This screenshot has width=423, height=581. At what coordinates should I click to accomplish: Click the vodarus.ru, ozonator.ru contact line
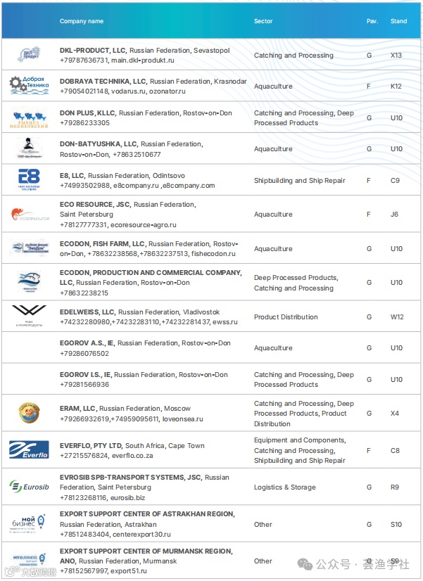[122, 91]
